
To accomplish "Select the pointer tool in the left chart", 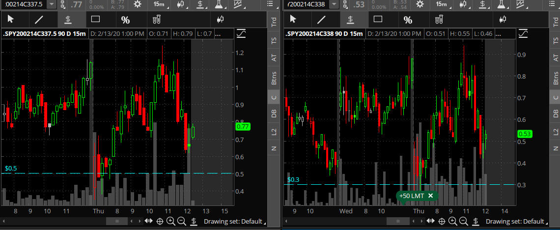I will (x=11, y=19).
